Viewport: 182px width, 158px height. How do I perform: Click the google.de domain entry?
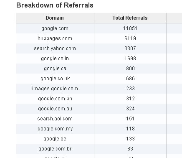pos(55,139)
